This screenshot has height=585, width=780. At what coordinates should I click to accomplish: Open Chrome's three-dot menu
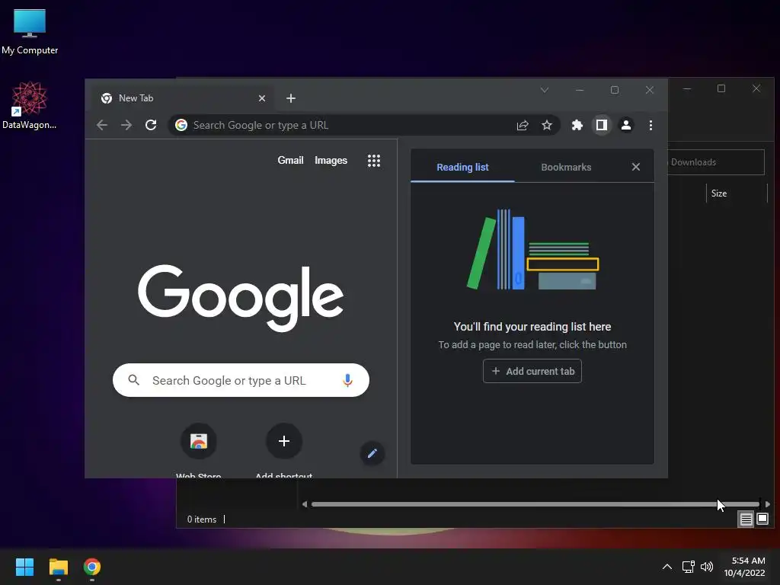(651, 126)
